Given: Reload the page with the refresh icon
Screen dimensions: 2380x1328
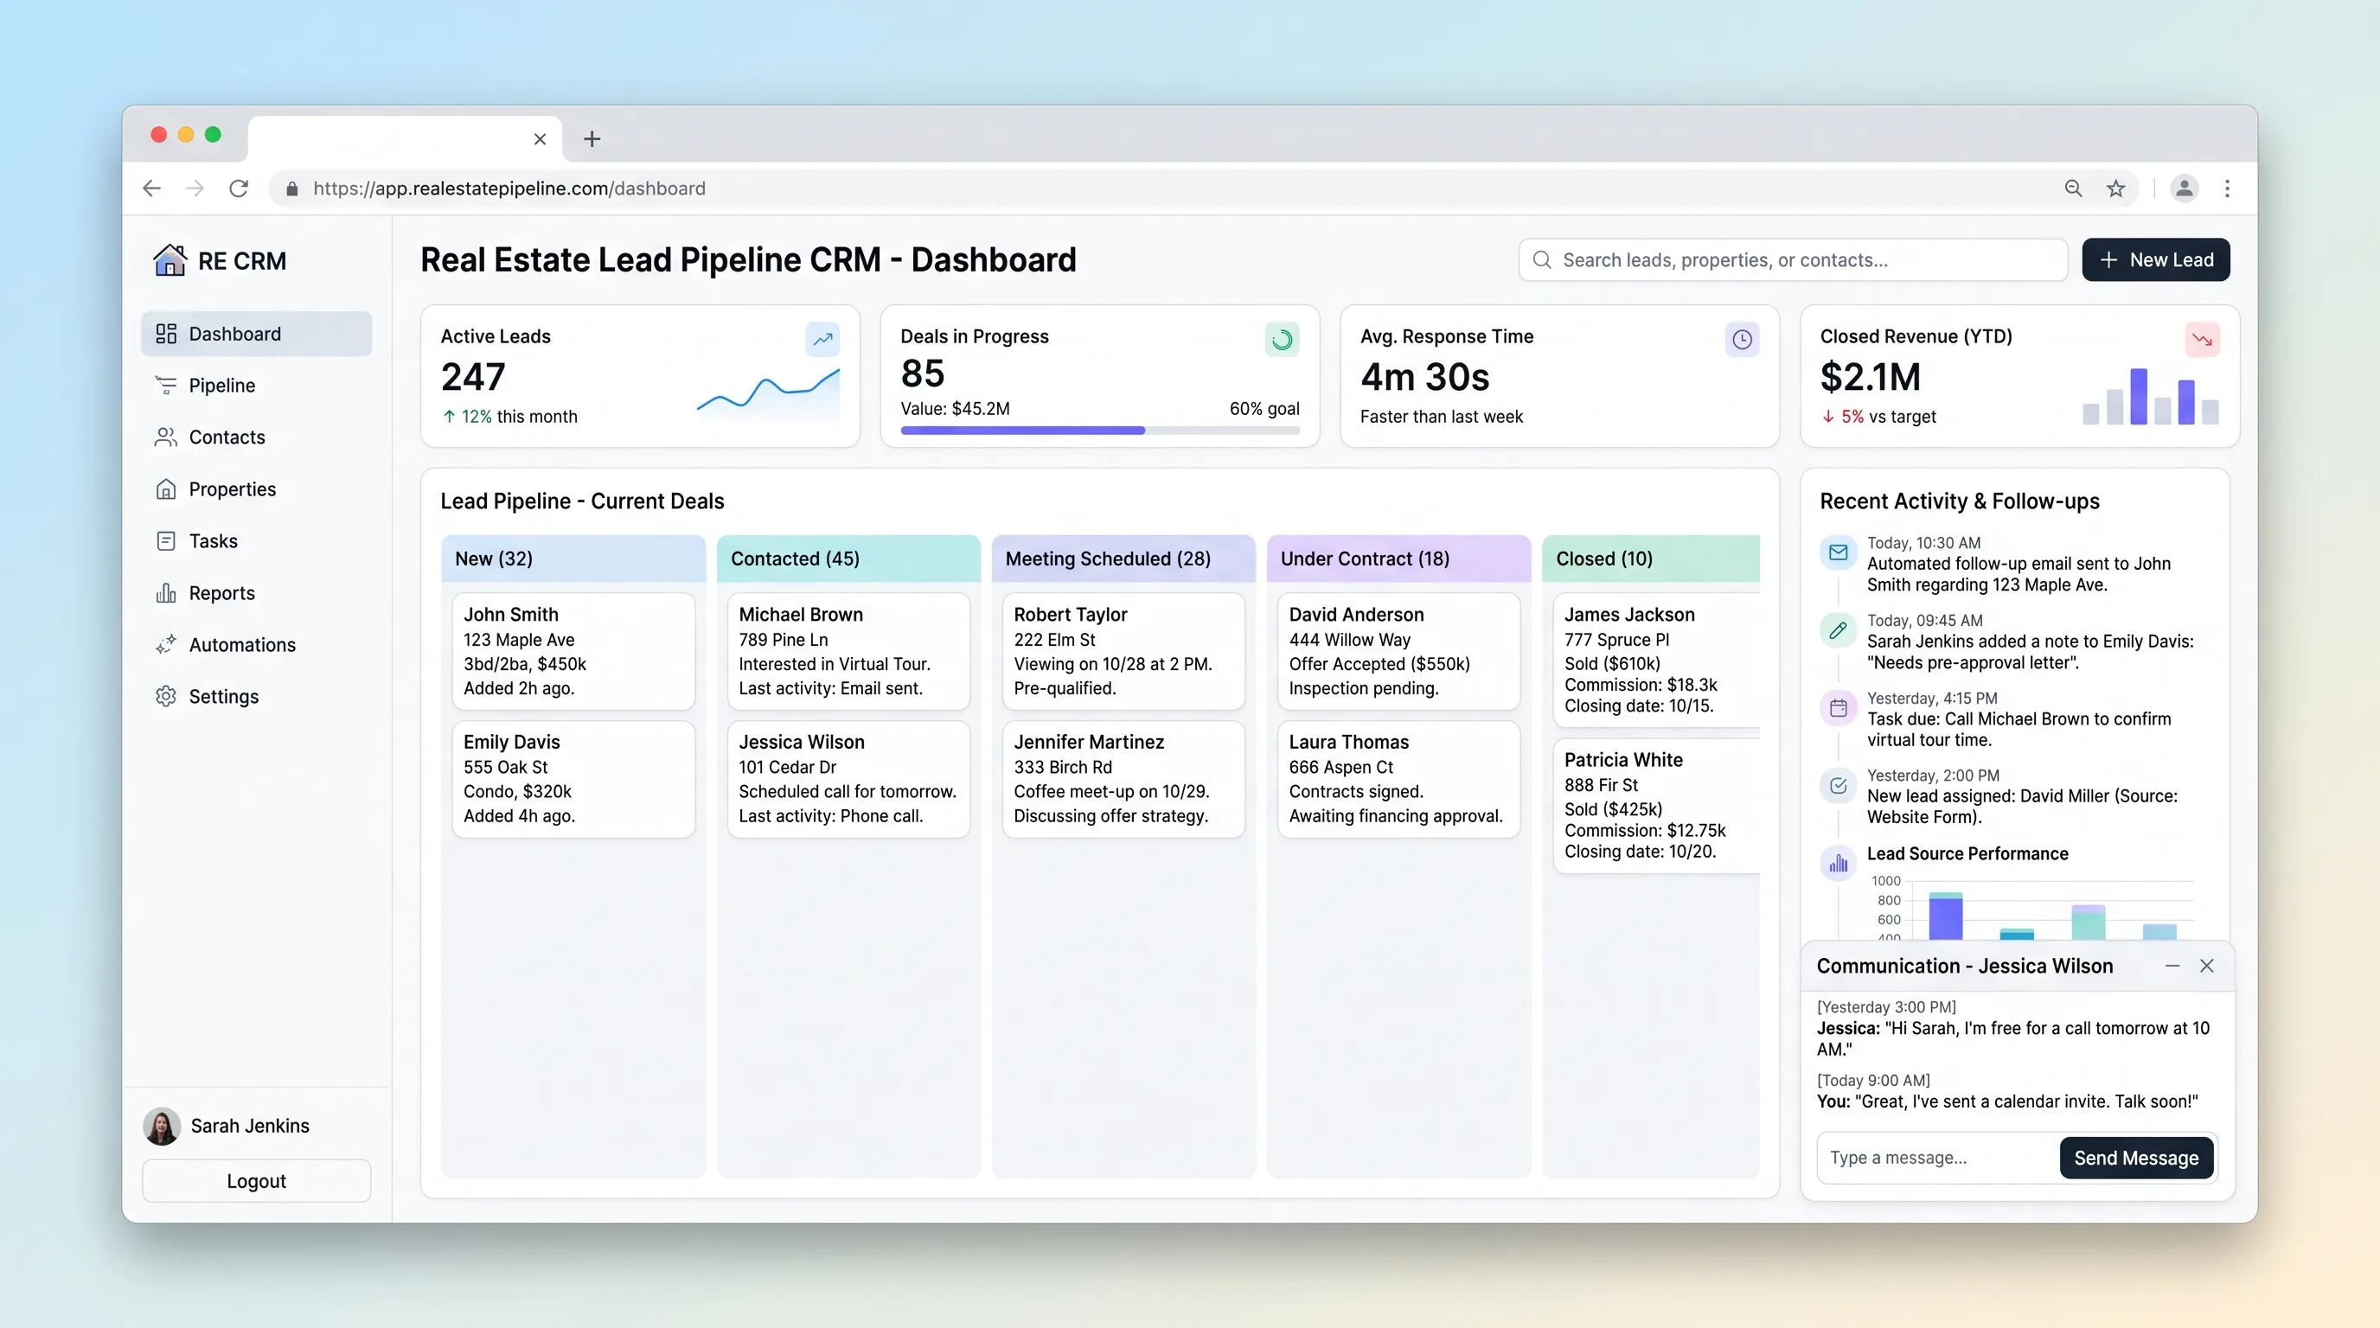Looking at the screenshot, I should click(x=239, y=188).
